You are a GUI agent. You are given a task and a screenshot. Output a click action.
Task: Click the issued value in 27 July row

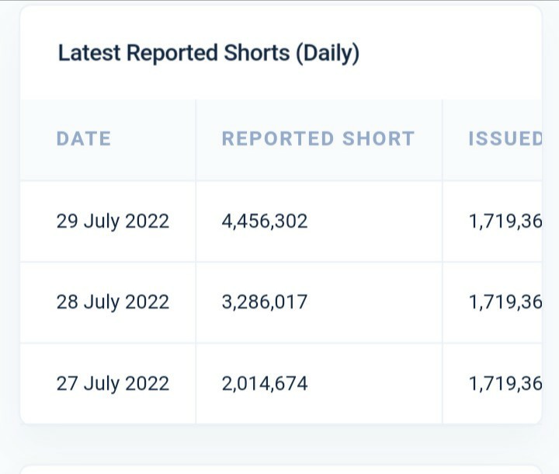click(505, 383)
